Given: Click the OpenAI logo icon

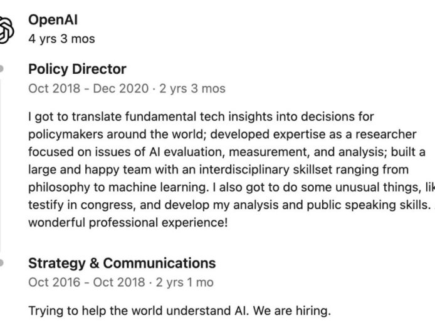Looking at the screenshot, I should point(6,29).
